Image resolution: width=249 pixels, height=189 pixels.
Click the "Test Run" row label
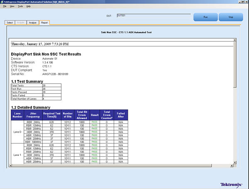click(x=16, y=89)
